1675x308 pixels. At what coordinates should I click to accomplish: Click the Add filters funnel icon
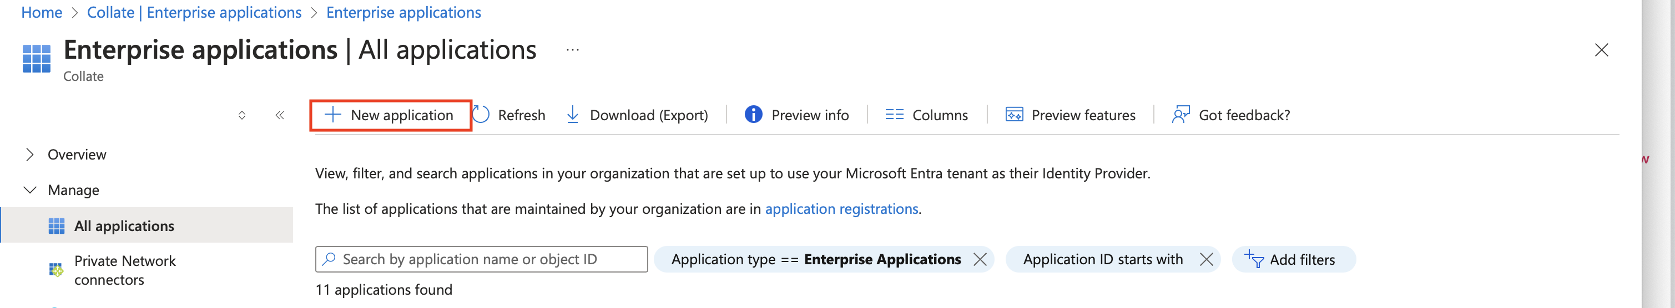[x=1254, y=259]
